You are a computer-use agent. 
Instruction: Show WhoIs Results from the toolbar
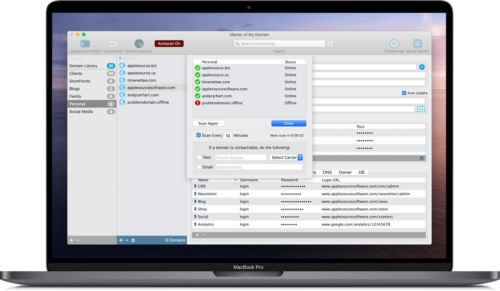pos(417,44)
